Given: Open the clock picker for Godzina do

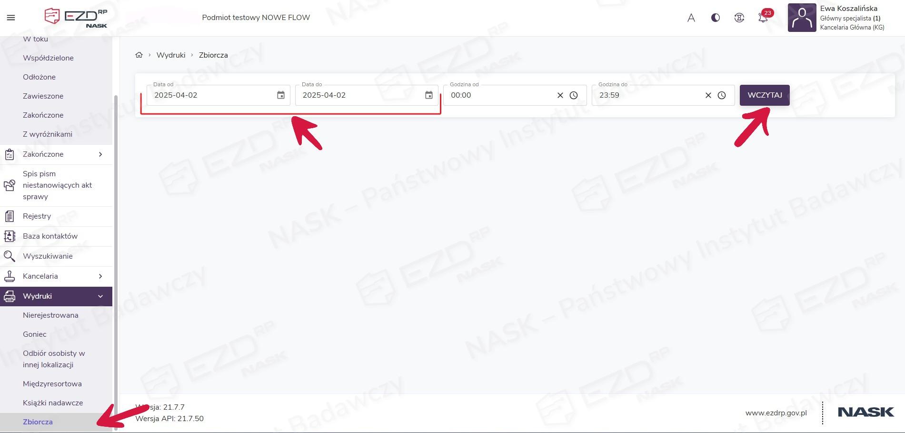Looking at the screenshot, I should click(722, 95).
